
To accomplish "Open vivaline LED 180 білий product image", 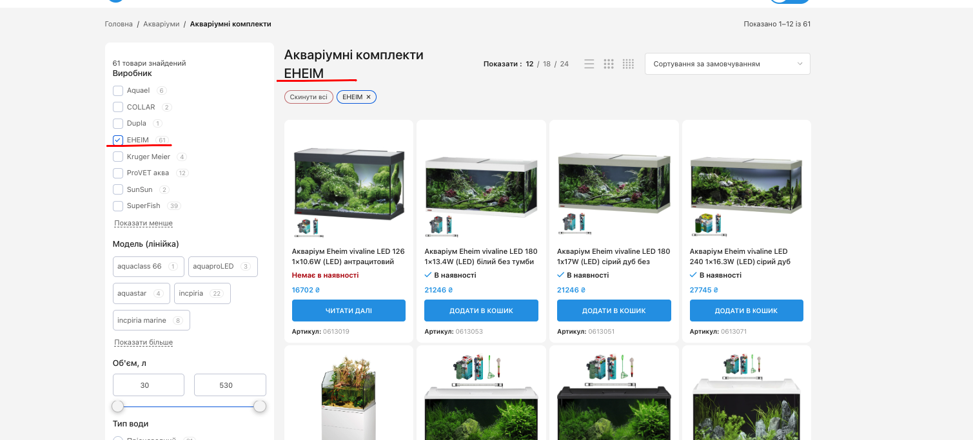I will tap(481, 184).
